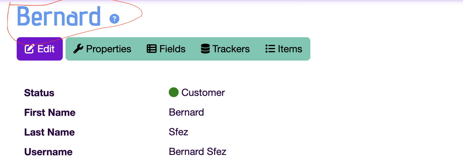Click the Status field label
This screenshot has width=463, height=166.
pos(39,93)
